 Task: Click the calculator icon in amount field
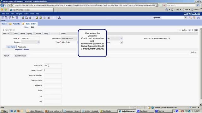[121, 38]
